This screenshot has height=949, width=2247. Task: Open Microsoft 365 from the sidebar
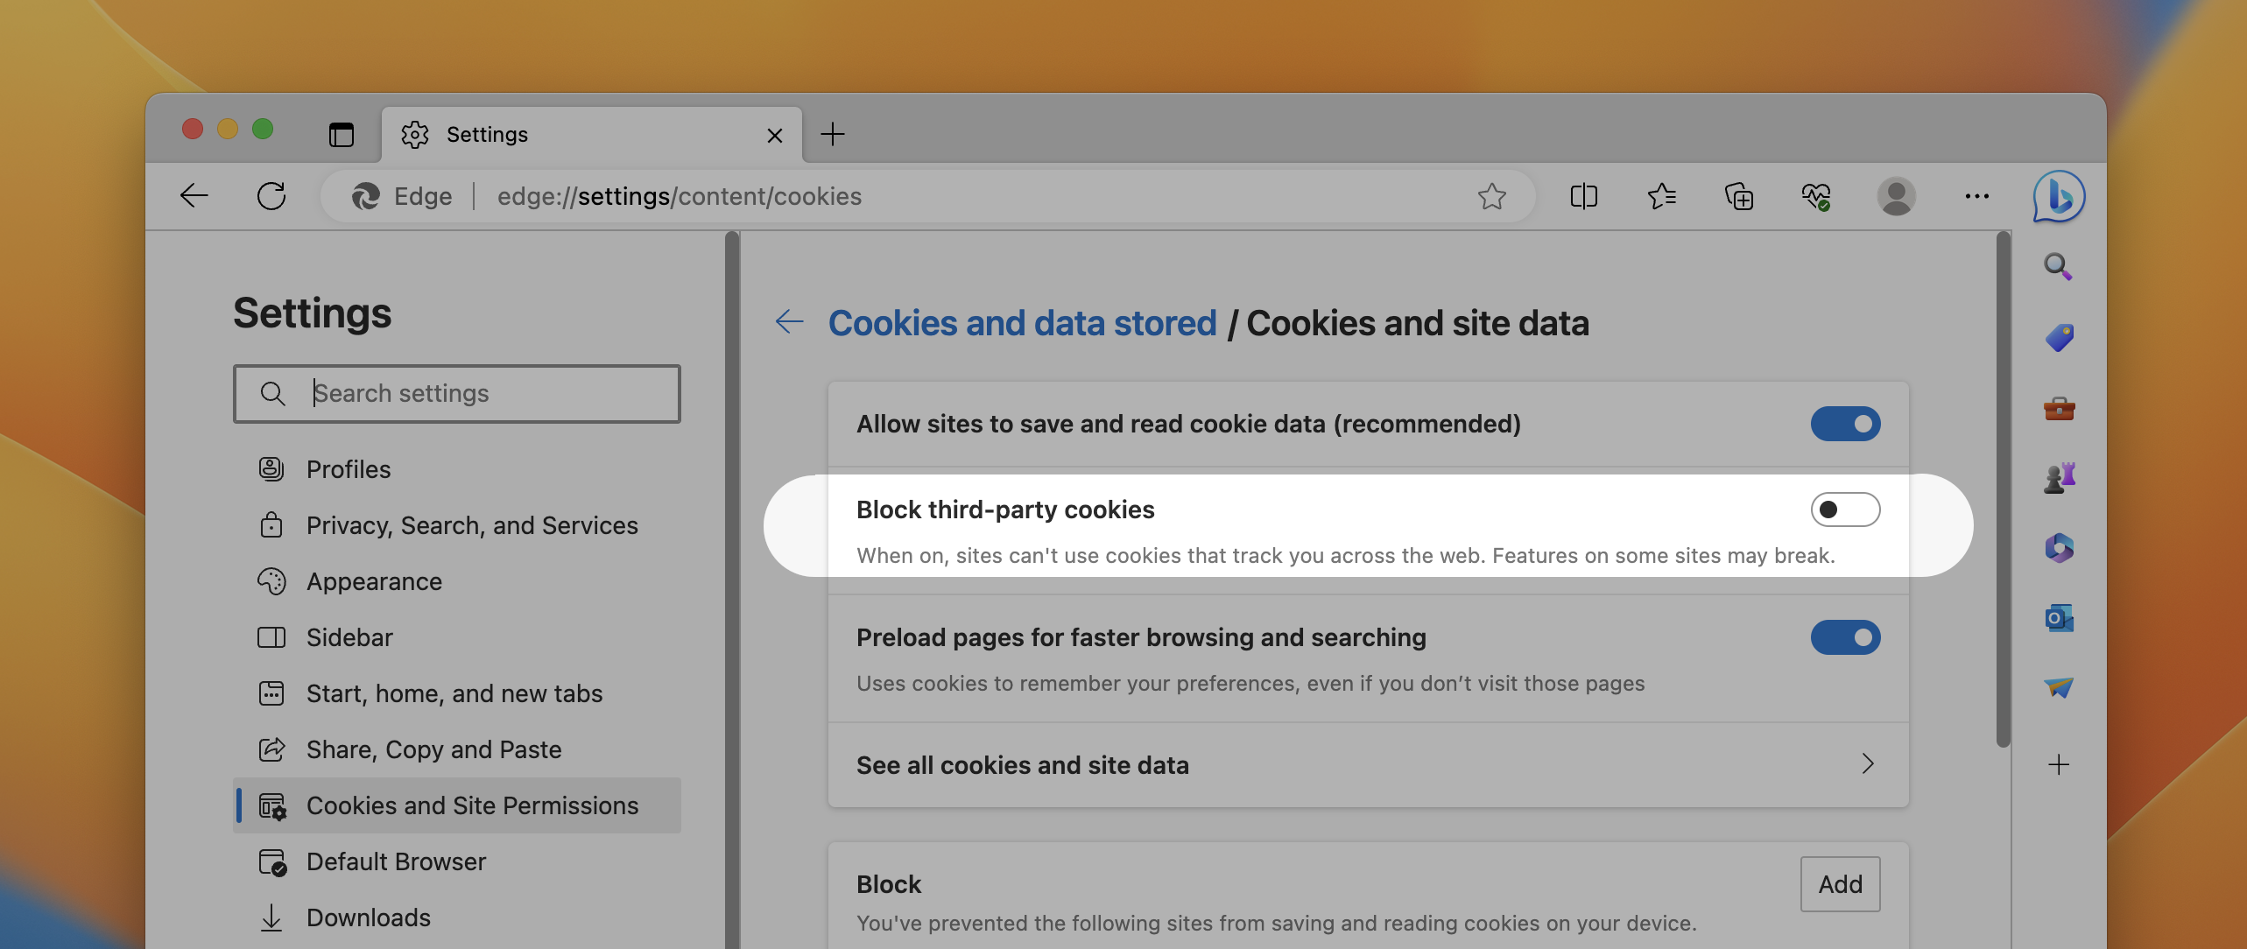click(x=2060, y=547)
